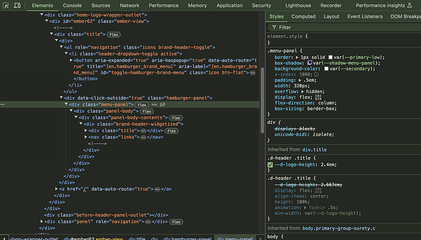The width and height of the screenshot is (421, 240).
Task: Expand the nav class links node
Action: tap(86, 137)
